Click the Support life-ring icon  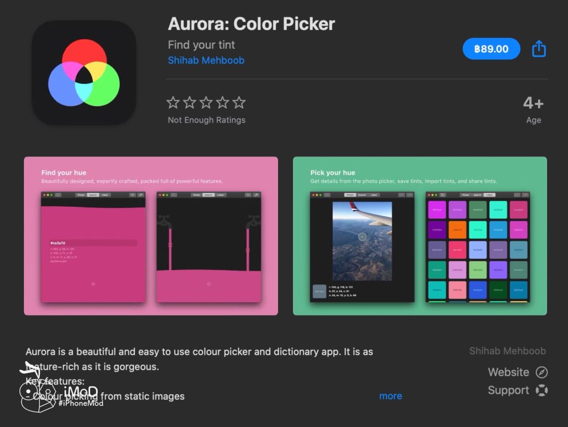pos(542,390)
